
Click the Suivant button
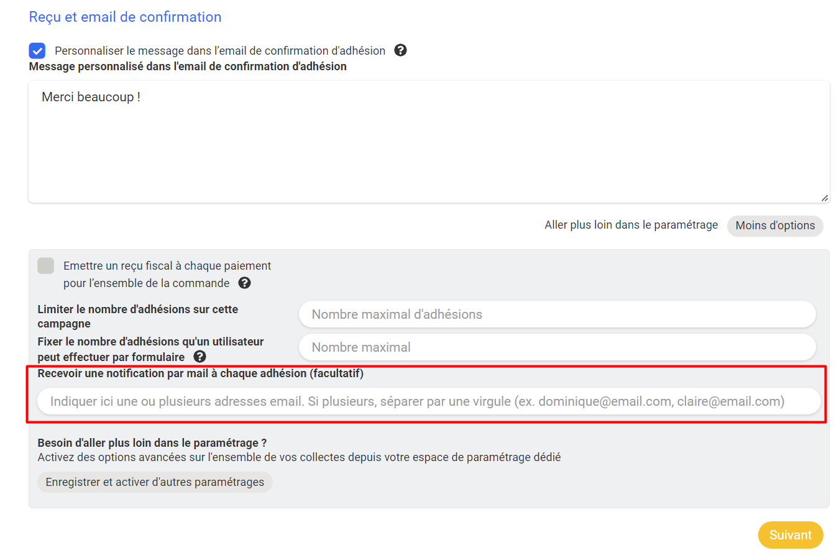tap(790, 535)
